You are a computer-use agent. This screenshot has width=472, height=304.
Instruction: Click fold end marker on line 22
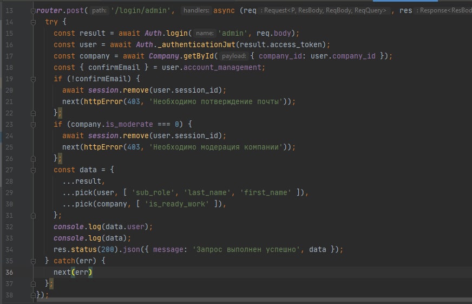(x=33, y=113)
